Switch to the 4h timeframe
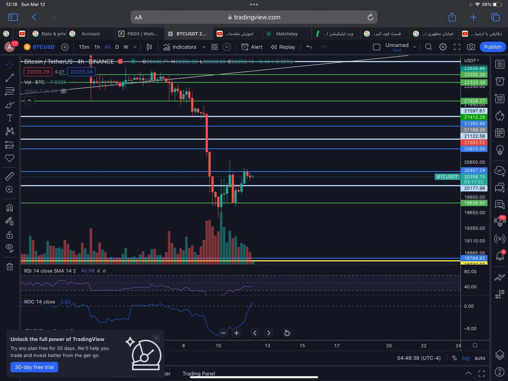 [108, 47]
